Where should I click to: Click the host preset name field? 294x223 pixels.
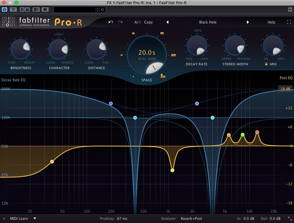coord(75,10)
